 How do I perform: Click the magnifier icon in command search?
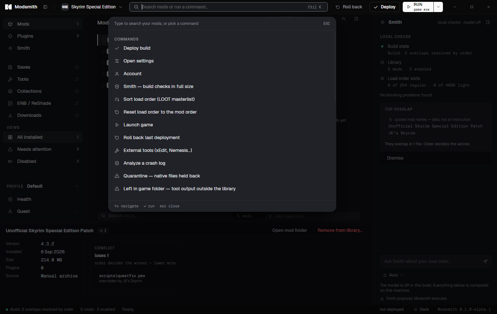coord(136,7)
